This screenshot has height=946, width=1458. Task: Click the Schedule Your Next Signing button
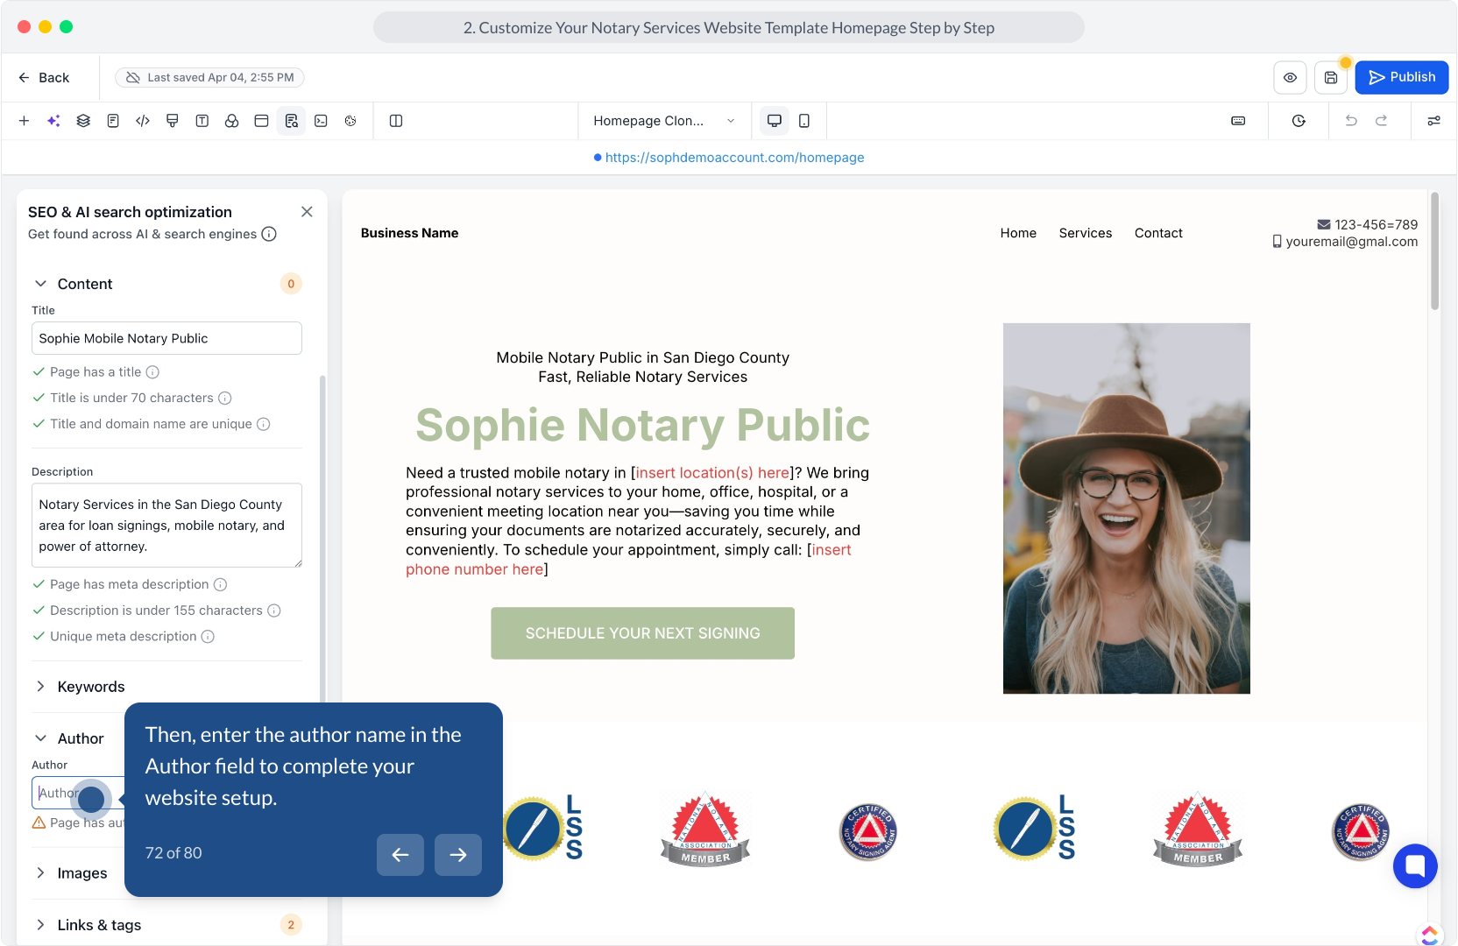click(642, 633)
